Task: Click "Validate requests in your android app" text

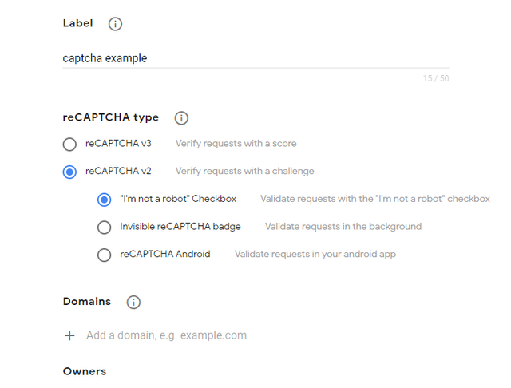Action: (x=315, y=254)
